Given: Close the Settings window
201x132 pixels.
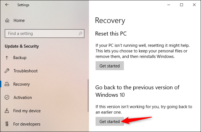Looking at the screenshot, I should [x=194, y=5].
